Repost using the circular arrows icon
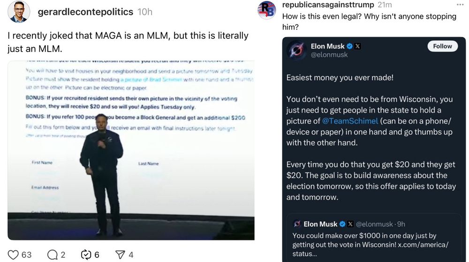This screenshot has width=469, height=262. pyautogui.click(x=86, y=255)
